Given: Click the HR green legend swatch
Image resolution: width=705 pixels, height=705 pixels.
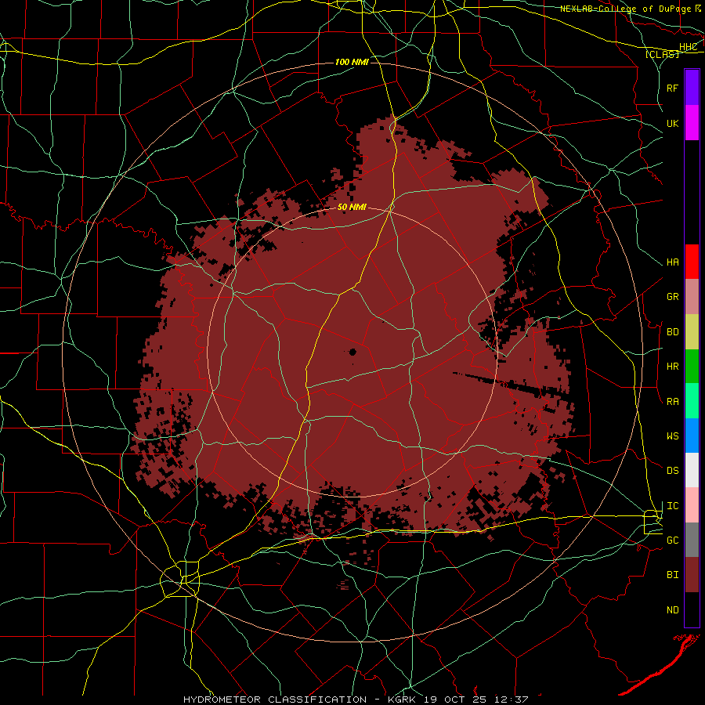Looking at the screenshot, I should (x=692, y=367).
